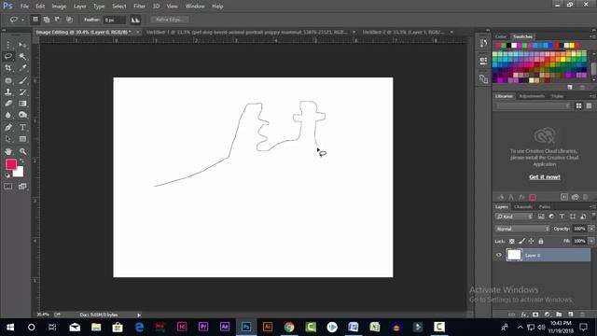597x336 pixels.
Task: Select the Hand tool
Action: coord(8,151)
